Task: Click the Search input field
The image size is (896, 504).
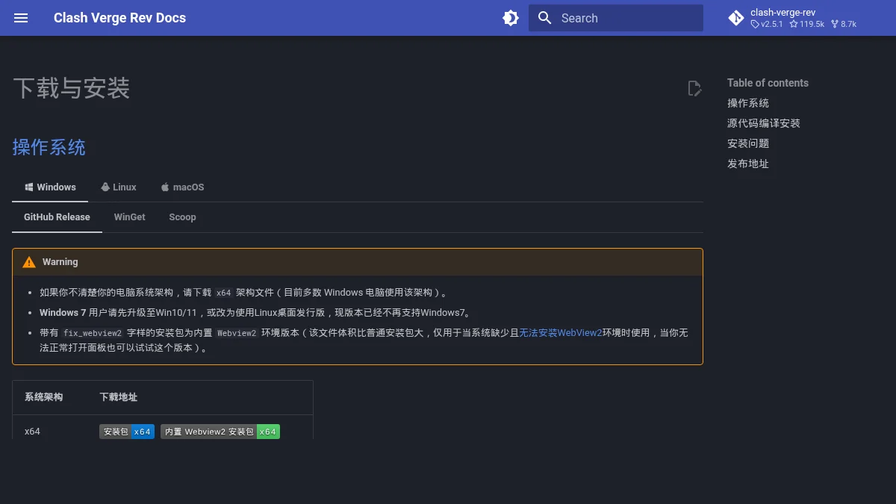Action: (616, 18)
